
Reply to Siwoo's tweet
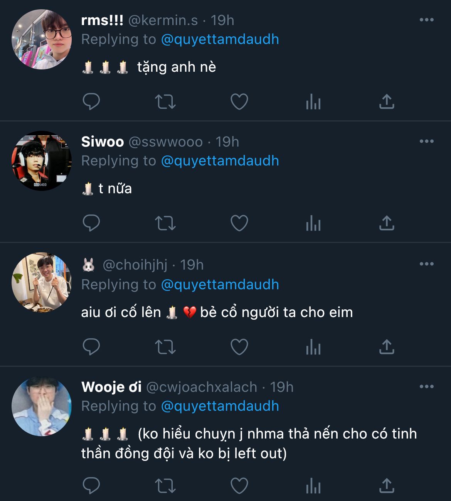(x=91, y=223)
